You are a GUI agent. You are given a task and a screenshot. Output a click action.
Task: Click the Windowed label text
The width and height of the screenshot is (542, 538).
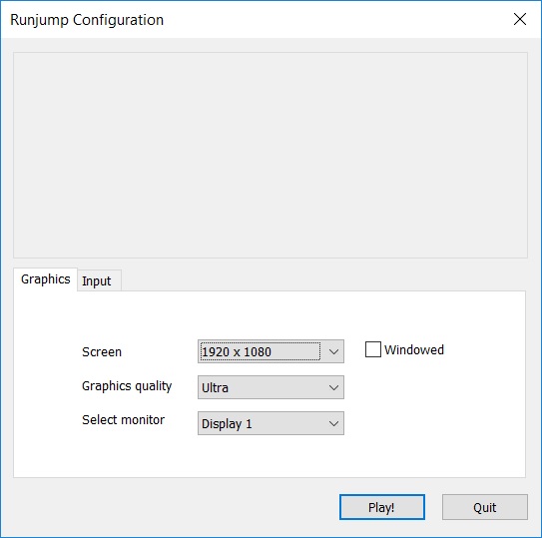point(414,349)
